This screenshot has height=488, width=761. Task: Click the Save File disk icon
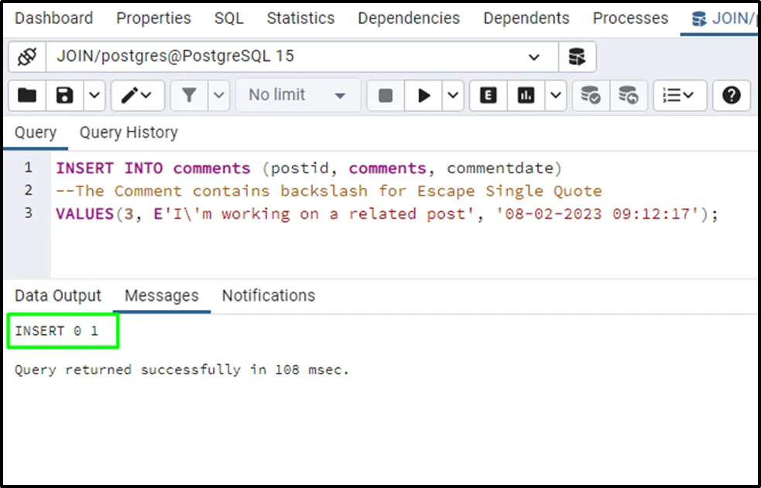click(65, 95)
